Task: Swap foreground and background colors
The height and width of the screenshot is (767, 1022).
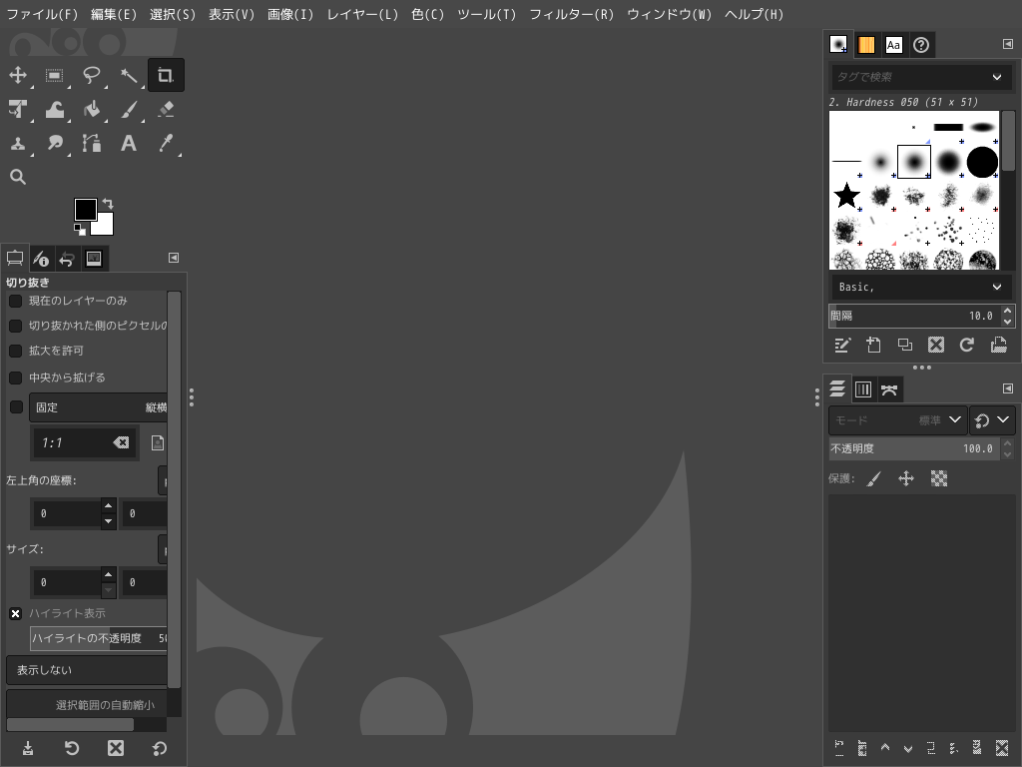Action: coord(108,204)
